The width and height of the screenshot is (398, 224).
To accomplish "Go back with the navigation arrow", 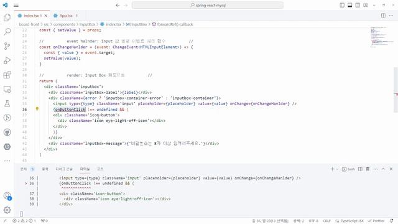I will click(x=118, y=5).
